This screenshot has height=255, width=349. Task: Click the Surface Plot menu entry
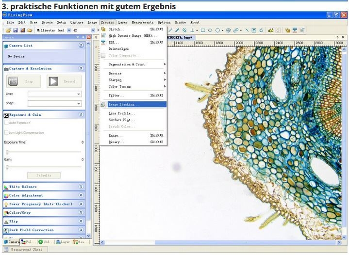click(x=133, y=120)
